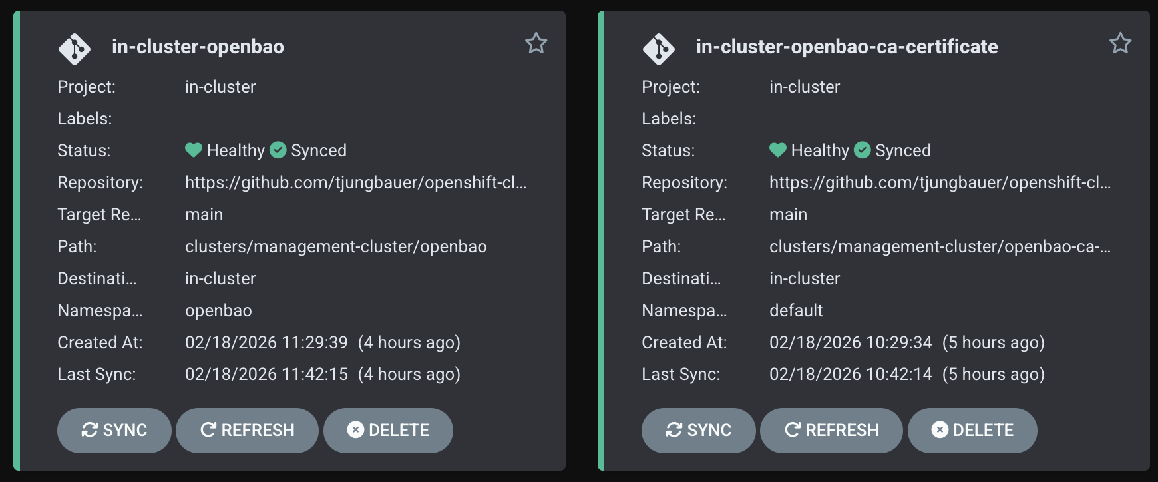Viewport: 1158px width, 482px height.
Task: Click Last Sync 02/18/2026 10:42:14
Action: 851,375
